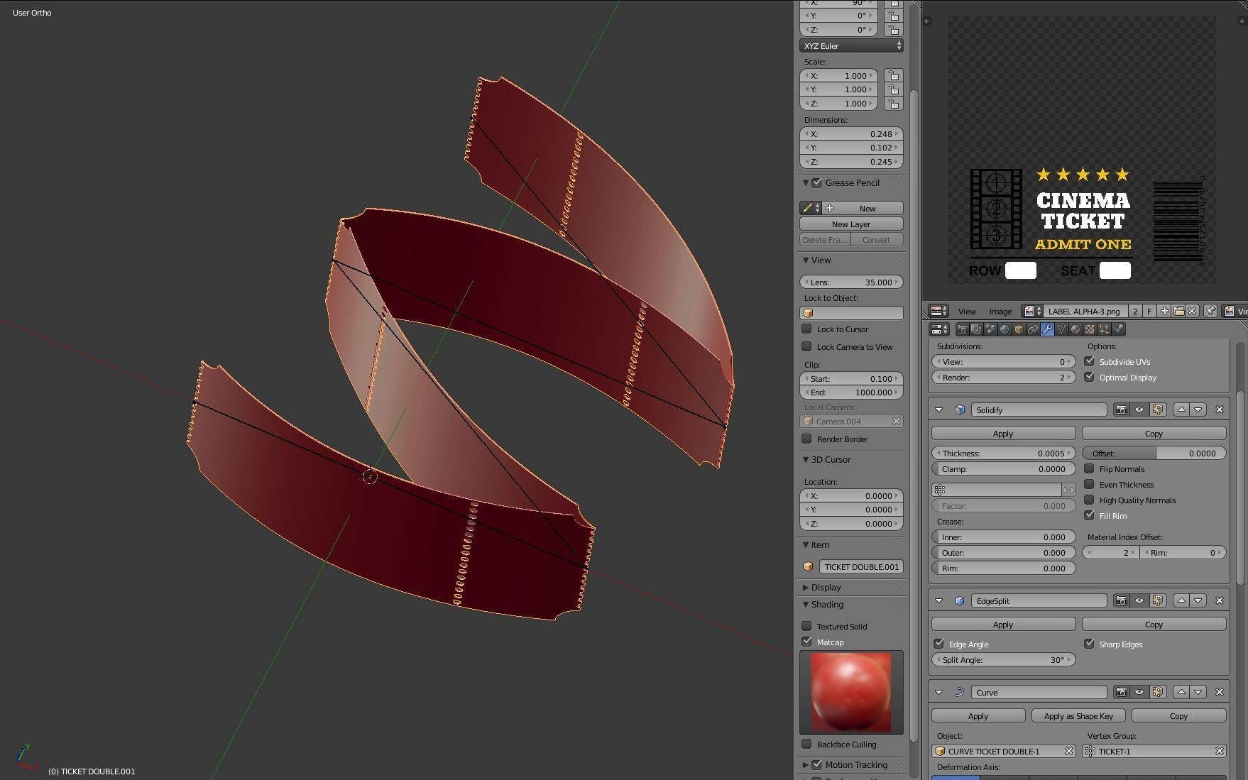
Task: Disable Fill Rim checkbox
Action: 1090,515
